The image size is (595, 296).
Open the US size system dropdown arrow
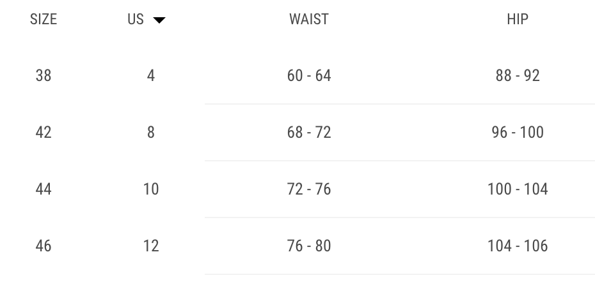pos(159,20)
